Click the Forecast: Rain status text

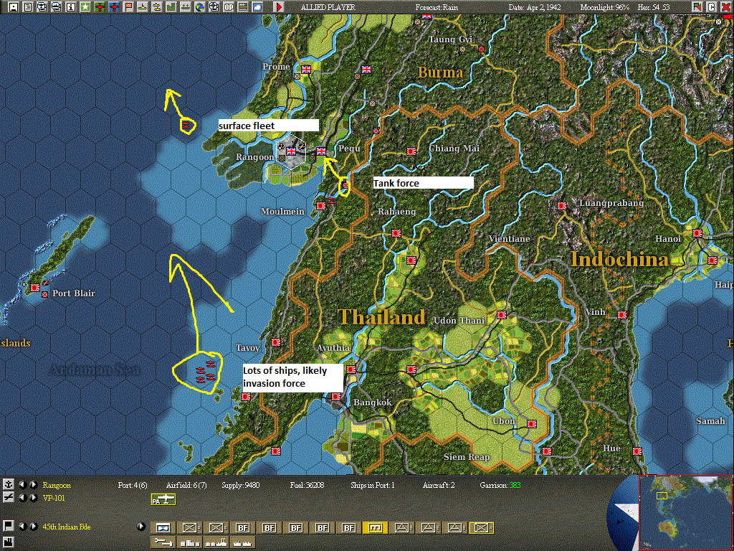coord(437,7)
